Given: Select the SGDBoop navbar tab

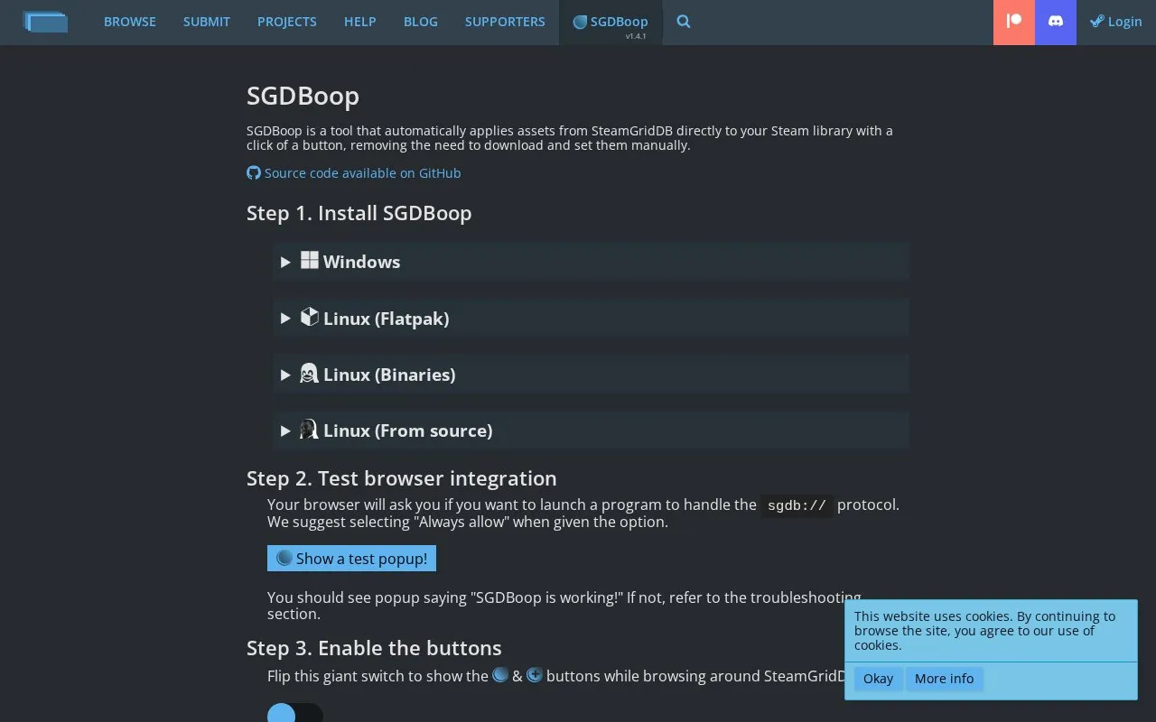Looking at the screenshot, I should click(611, 22).
